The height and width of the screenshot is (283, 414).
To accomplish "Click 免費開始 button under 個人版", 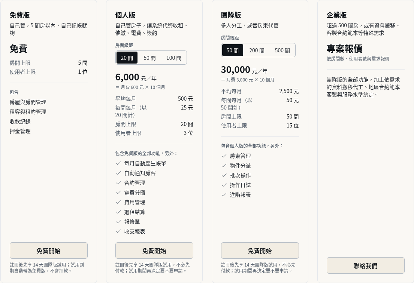I will [x=154, y=250].
